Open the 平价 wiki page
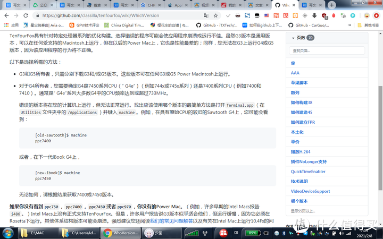Image resolution: width=383 pixels, height=239 pixels. [295, 142]
